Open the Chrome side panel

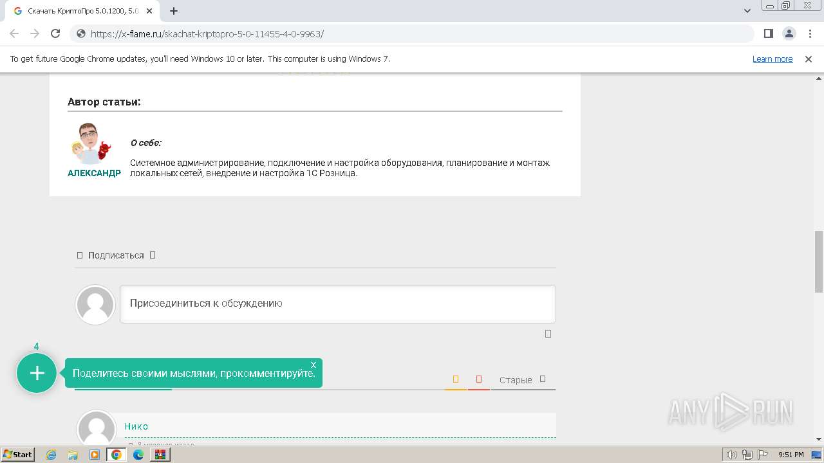[768, 33]
